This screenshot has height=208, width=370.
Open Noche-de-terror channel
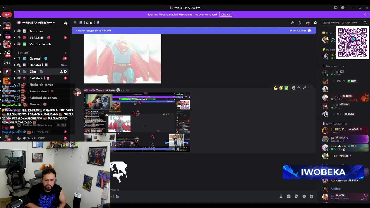click(x=41, y=85)
